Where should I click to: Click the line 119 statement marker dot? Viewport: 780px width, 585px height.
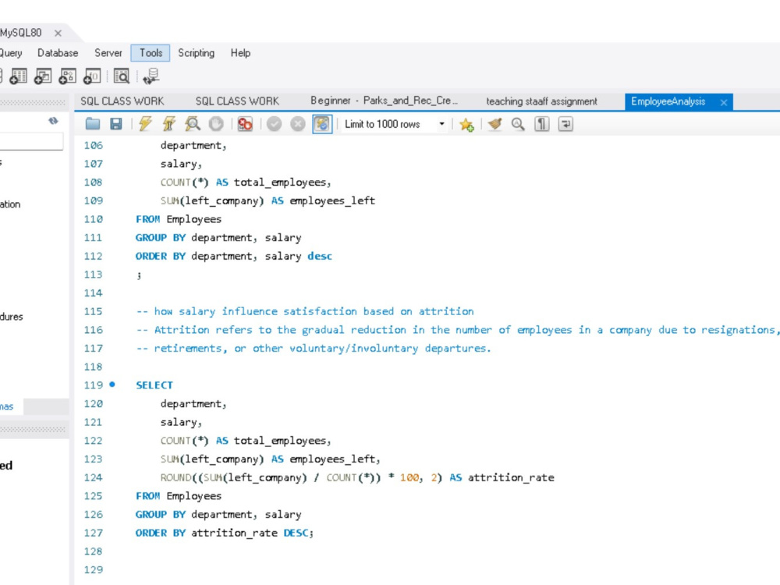tap(112, 385)
